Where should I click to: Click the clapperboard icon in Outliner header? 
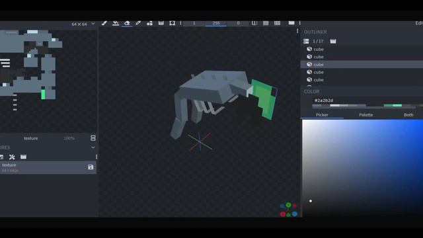point(333,41)
